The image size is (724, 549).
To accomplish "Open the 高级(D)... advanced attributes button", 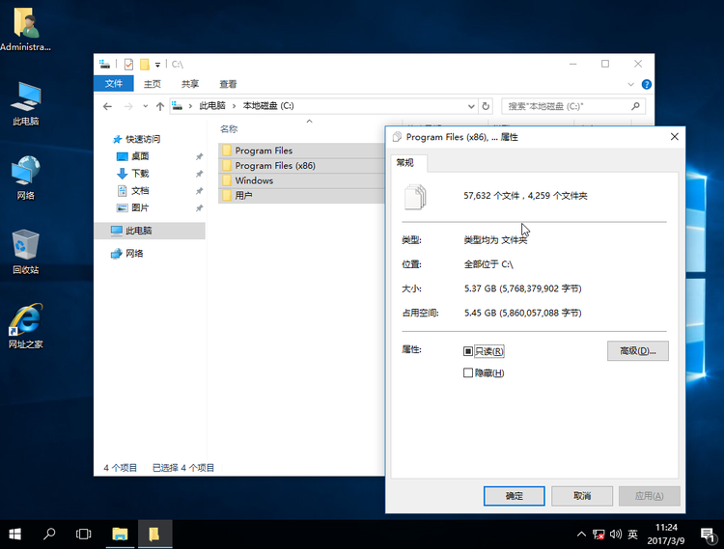I will tap(638, 351).
